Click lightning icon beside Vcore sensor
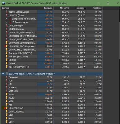120x124 pixels. tap(7, 94)
